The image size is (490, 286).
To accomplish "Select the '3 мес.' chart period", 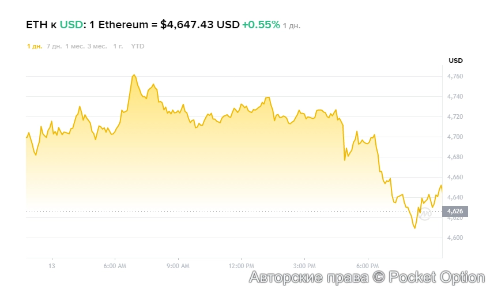I will point(96,46).
